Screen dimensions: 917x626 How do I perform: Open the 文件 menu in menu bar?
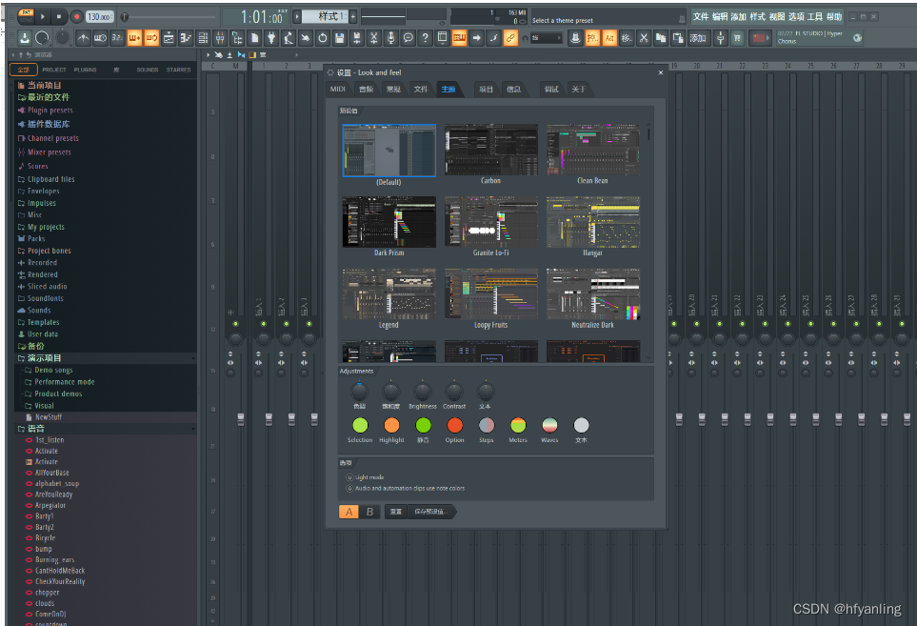click(700, 16)
